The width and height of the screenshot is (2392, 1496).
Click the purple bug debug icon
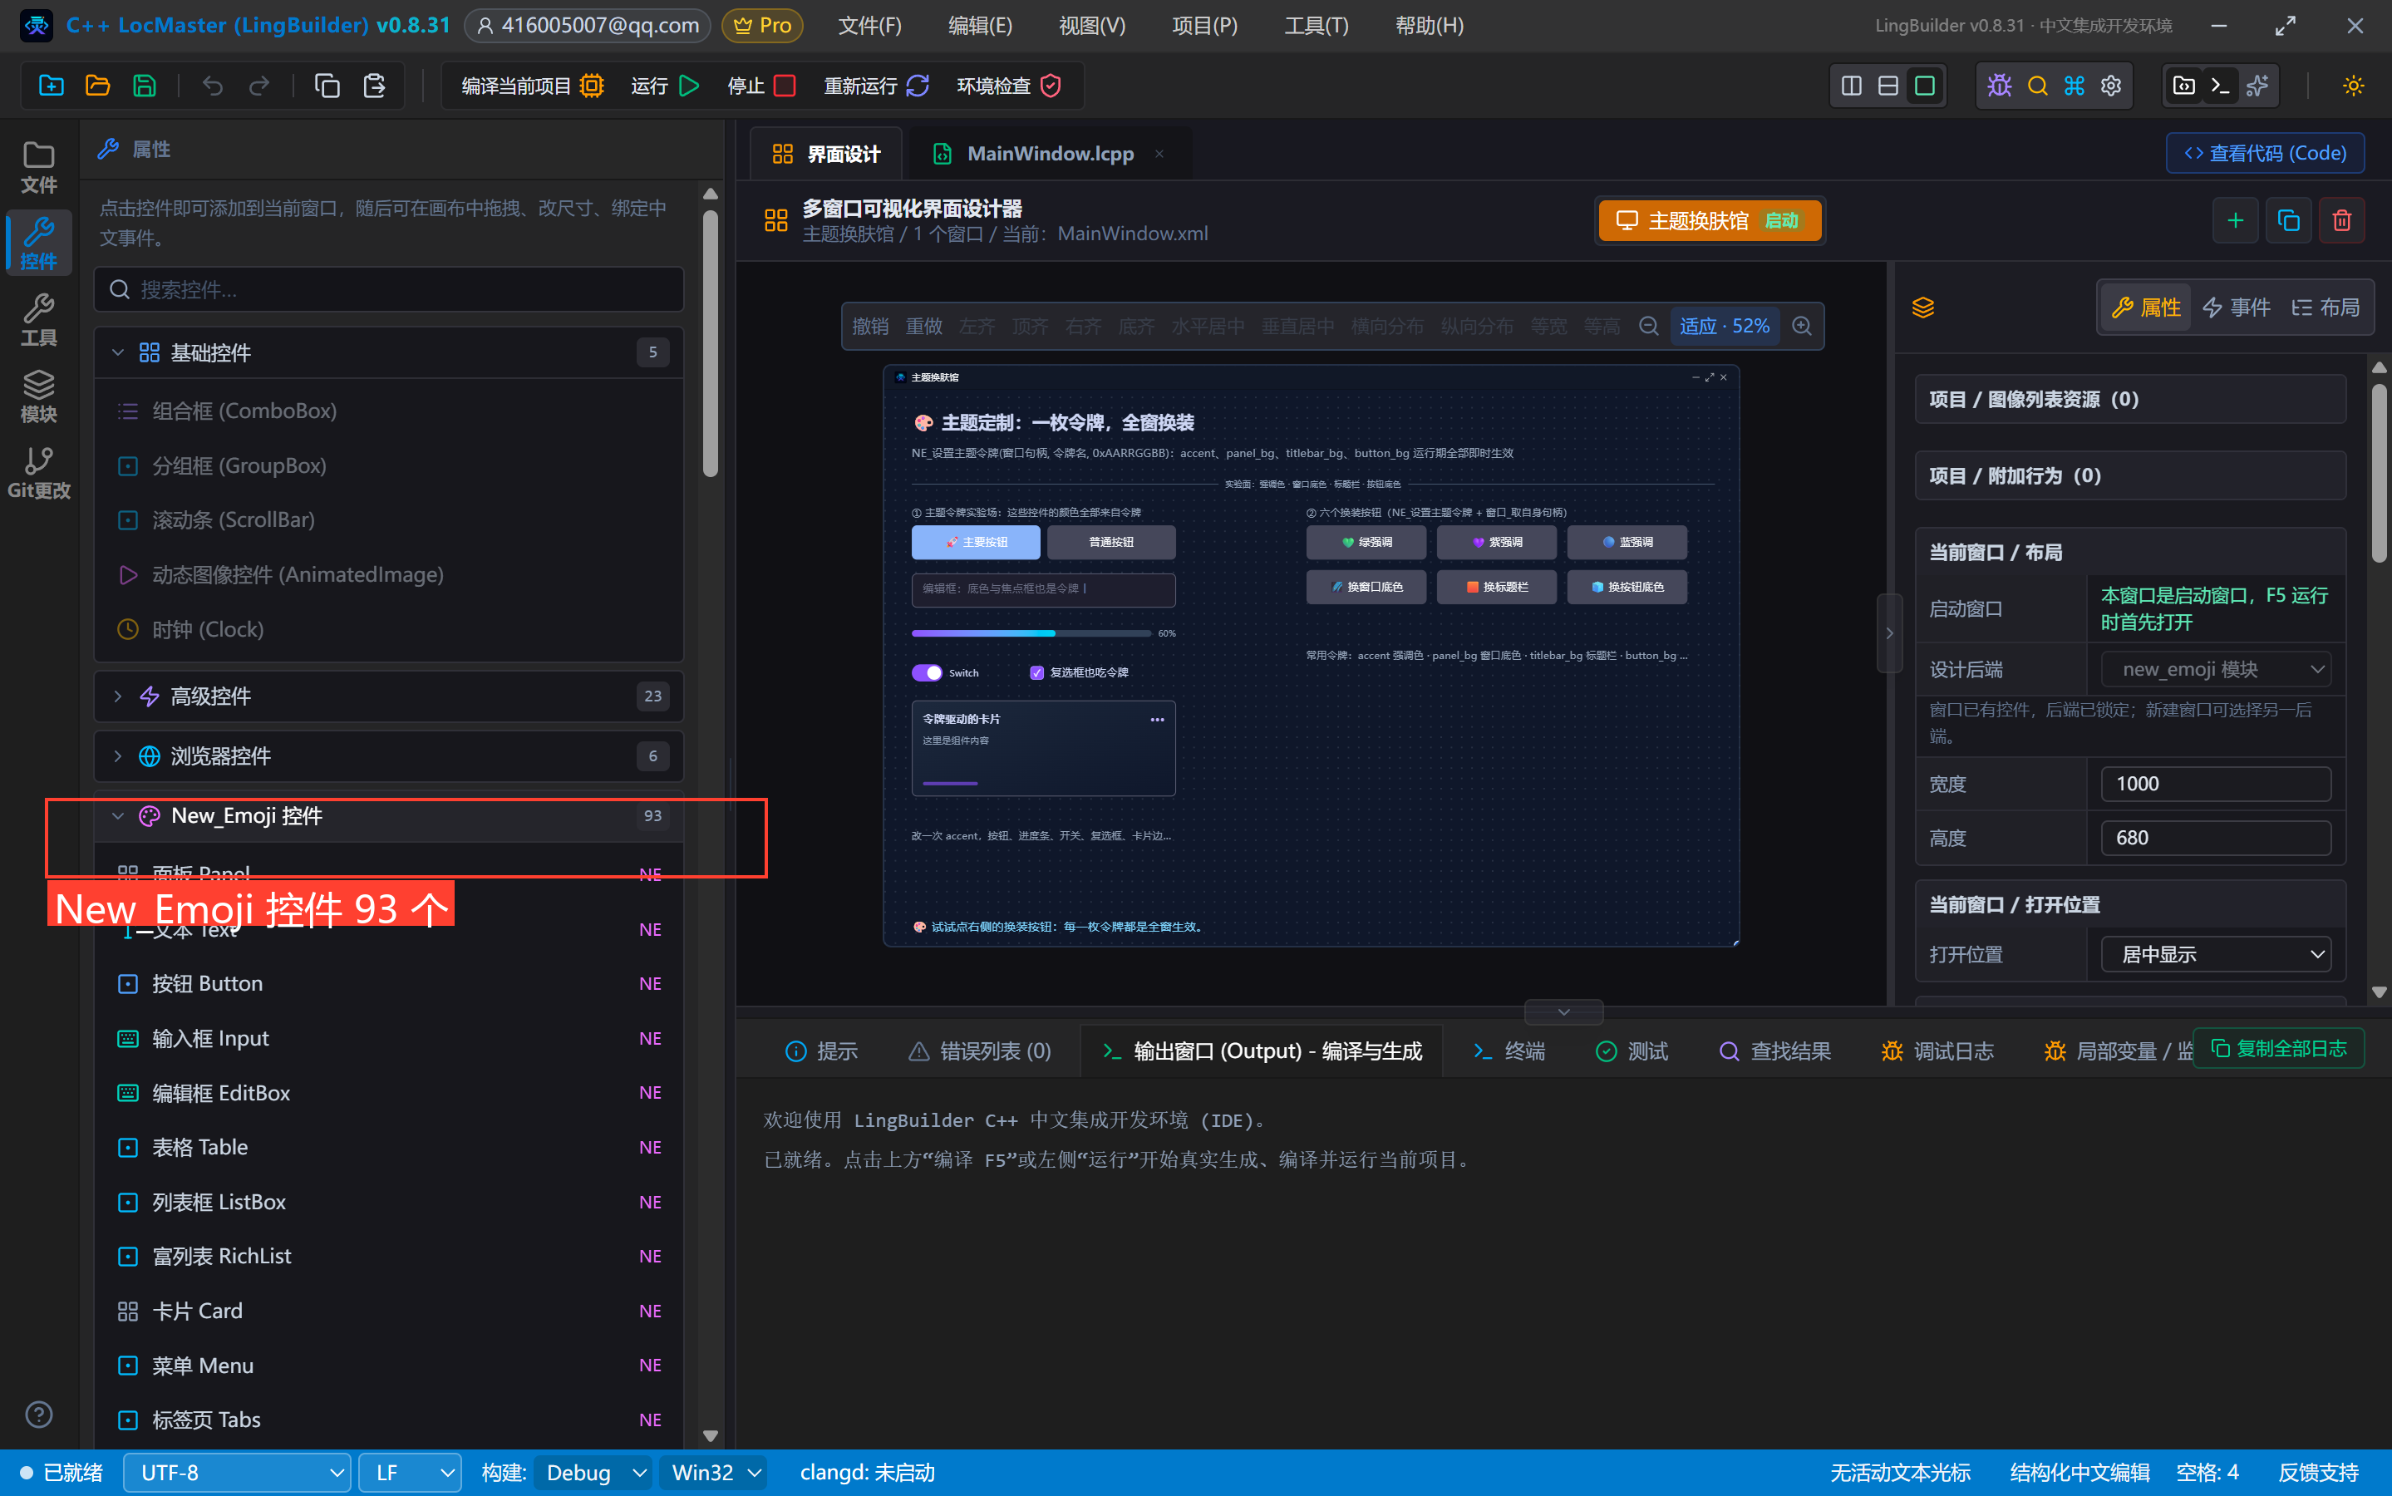[1999, 86]
